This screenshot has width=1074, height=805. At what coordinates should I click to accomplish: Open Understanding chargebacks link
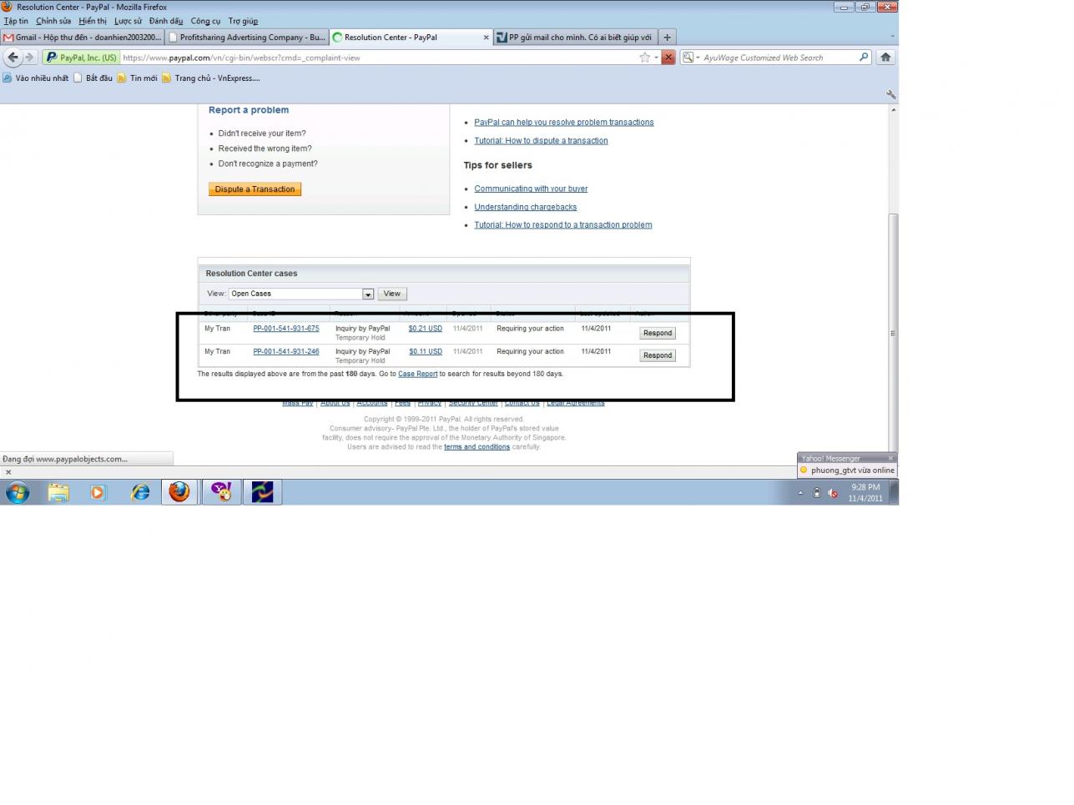pos(526,207)
